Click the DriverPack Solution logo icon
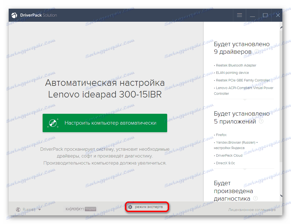Screen dimensions: 291x224 point(14,15)
